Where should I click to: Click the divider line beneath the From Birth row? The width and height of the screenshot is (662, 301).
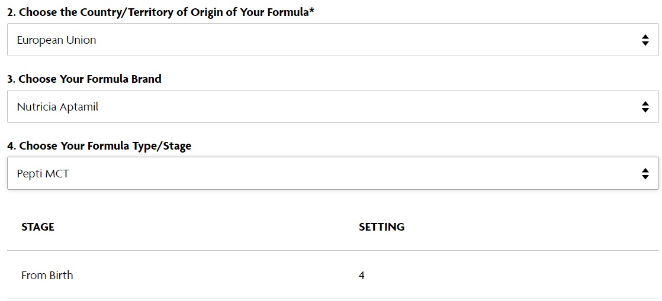pos(333,299)
